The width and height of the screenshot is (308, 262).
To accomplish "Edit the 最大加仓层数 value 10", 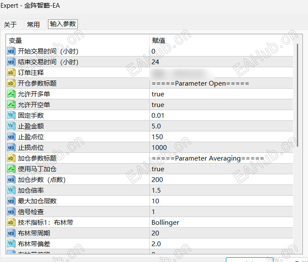I will [x=221, y=201].
